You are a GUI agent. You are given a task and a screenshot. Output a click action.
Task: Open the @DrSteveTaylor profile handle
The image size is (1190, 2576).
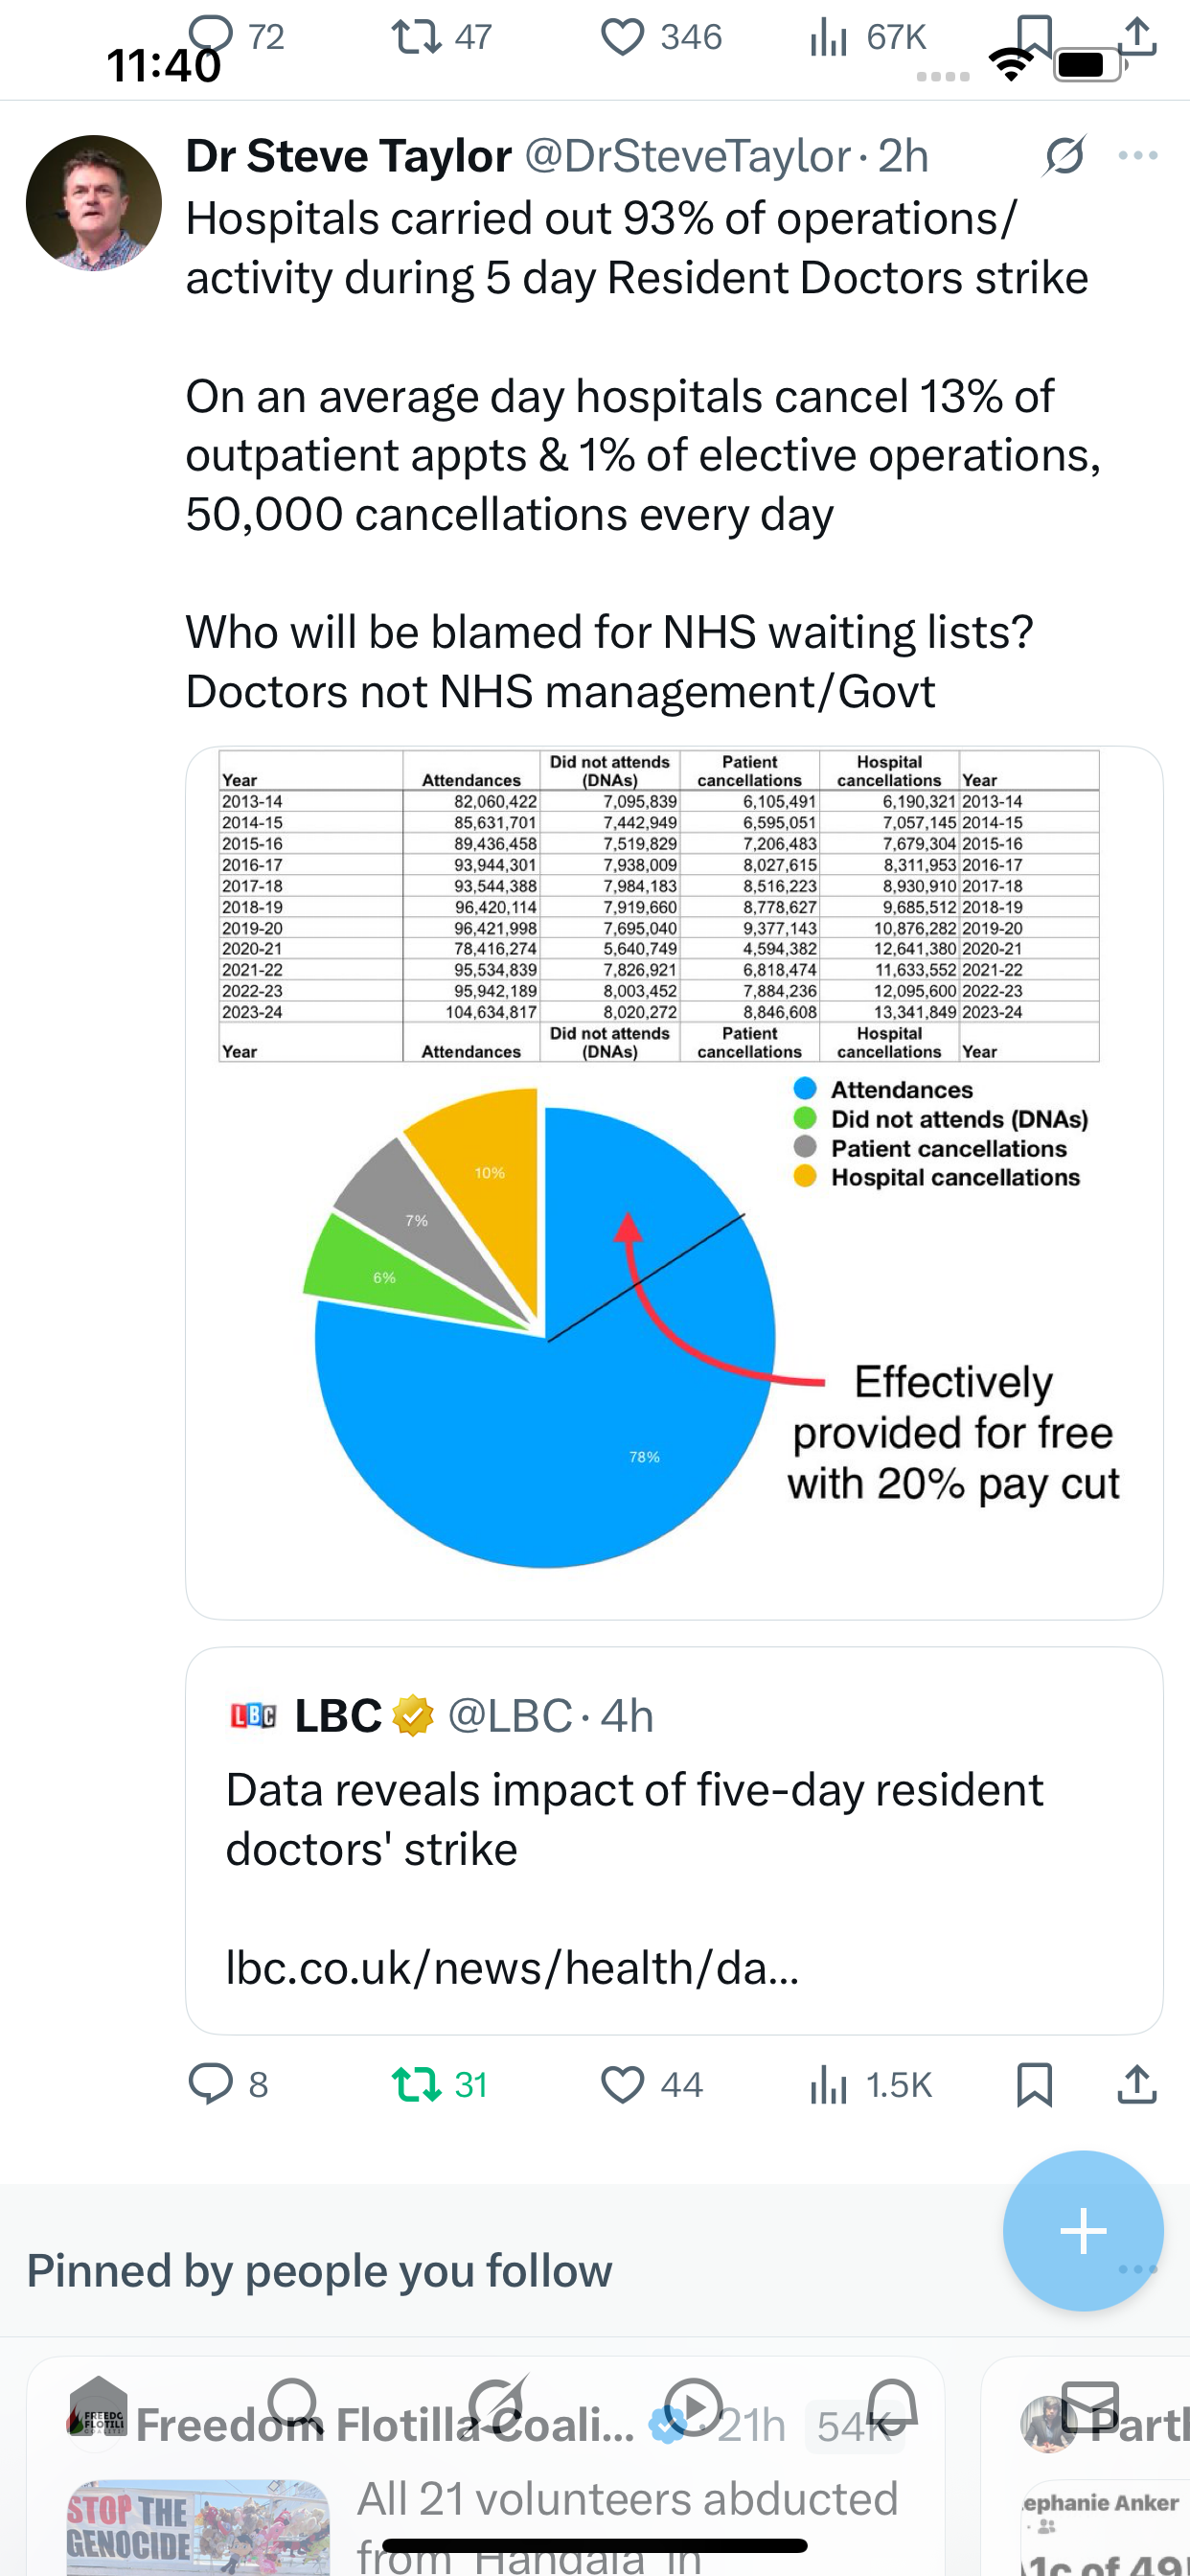click(687, 156)
